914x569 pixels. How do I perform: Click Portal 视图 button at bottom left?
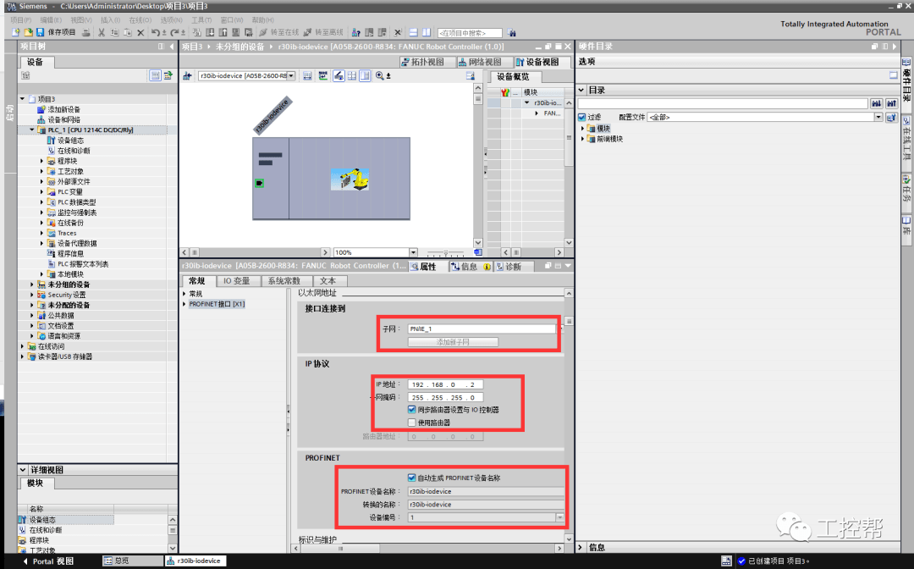pyautogui.click(x=47, y=561)
